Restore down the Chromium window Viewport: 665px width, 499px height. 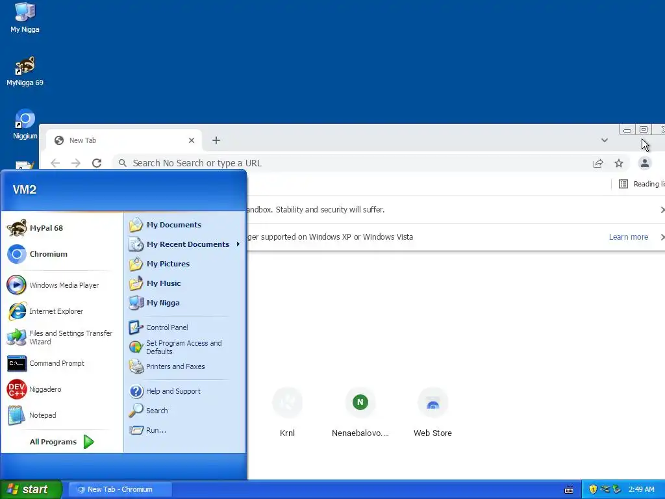[644, 129]
